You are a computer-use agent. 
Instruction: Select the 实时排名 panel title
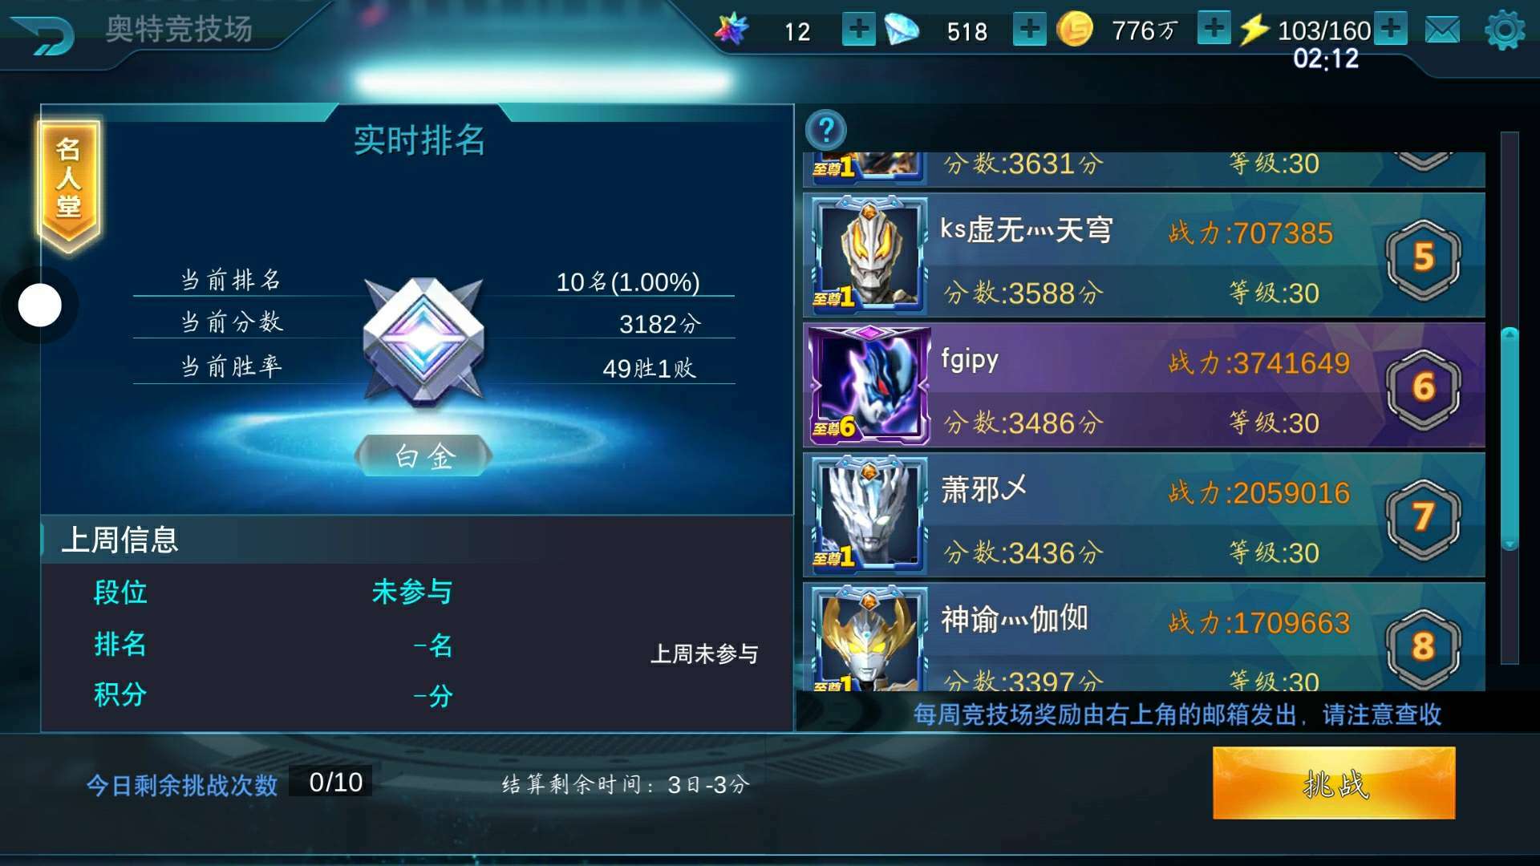(419, 140)
